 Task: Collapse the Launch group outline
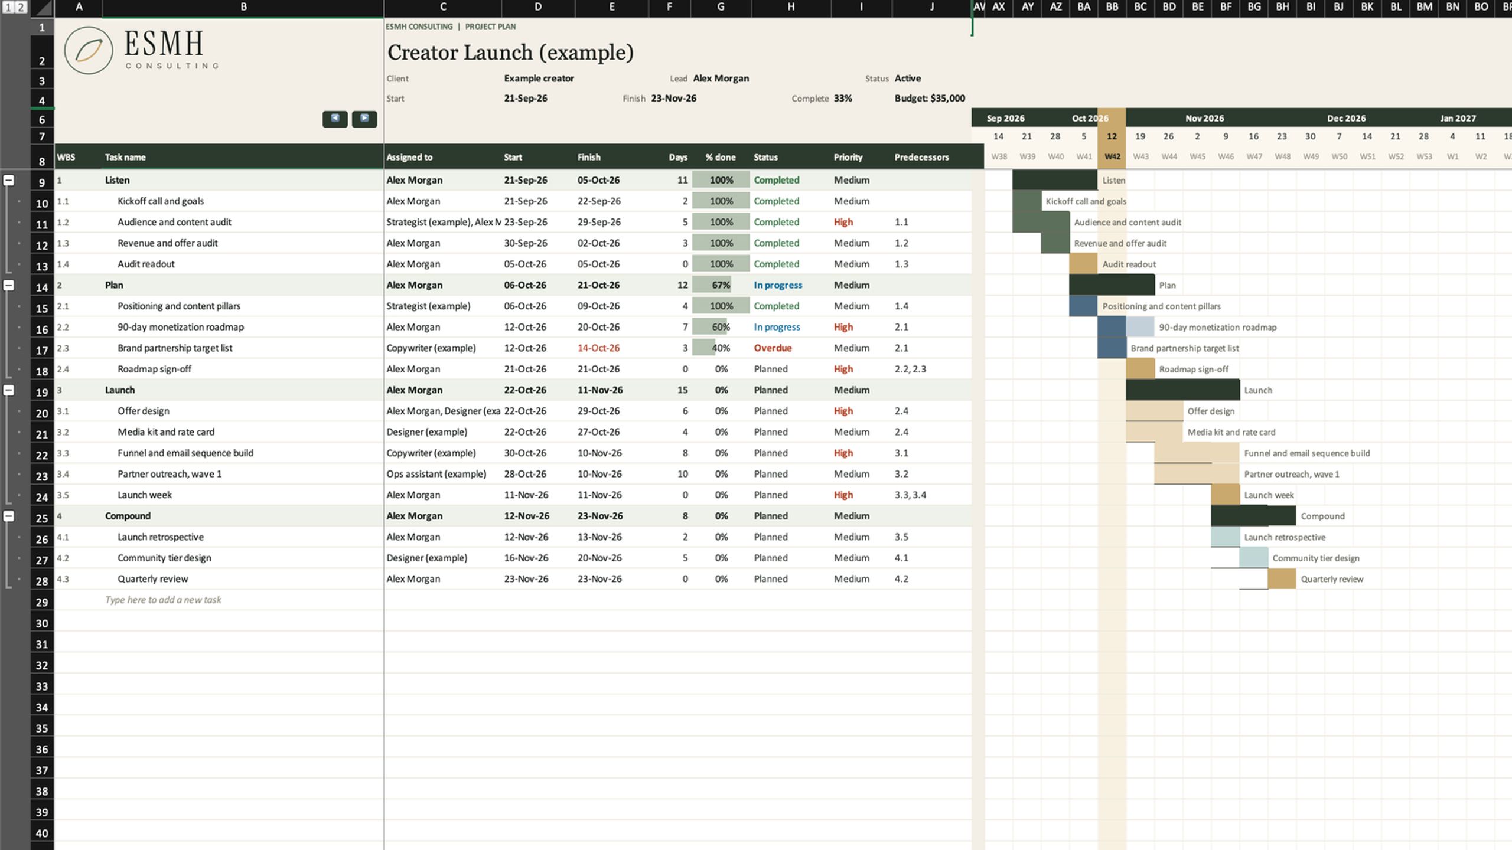[x=9, y=390]
